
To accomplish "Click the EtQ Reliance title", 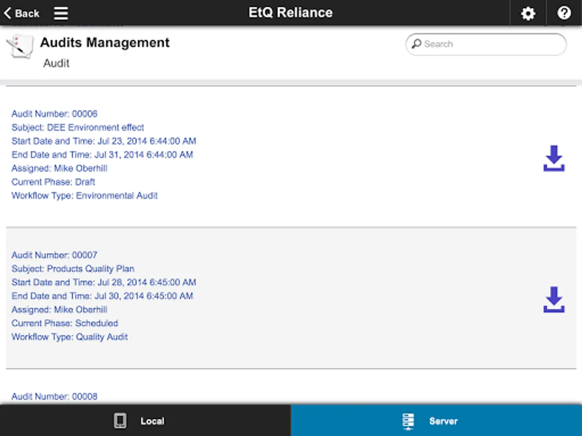I will coord(291,13).
